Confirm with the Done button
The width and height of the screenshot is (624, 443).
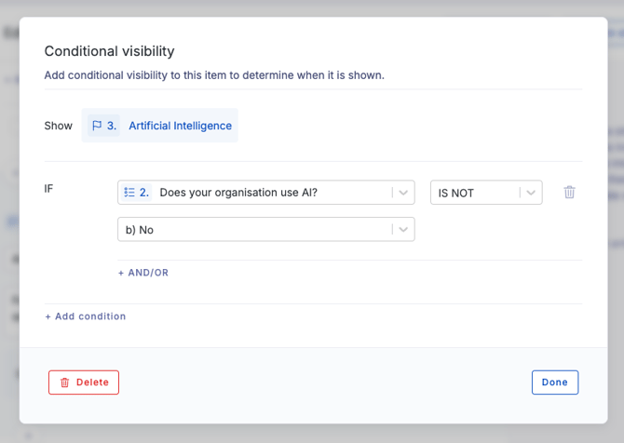pos(555,383)
